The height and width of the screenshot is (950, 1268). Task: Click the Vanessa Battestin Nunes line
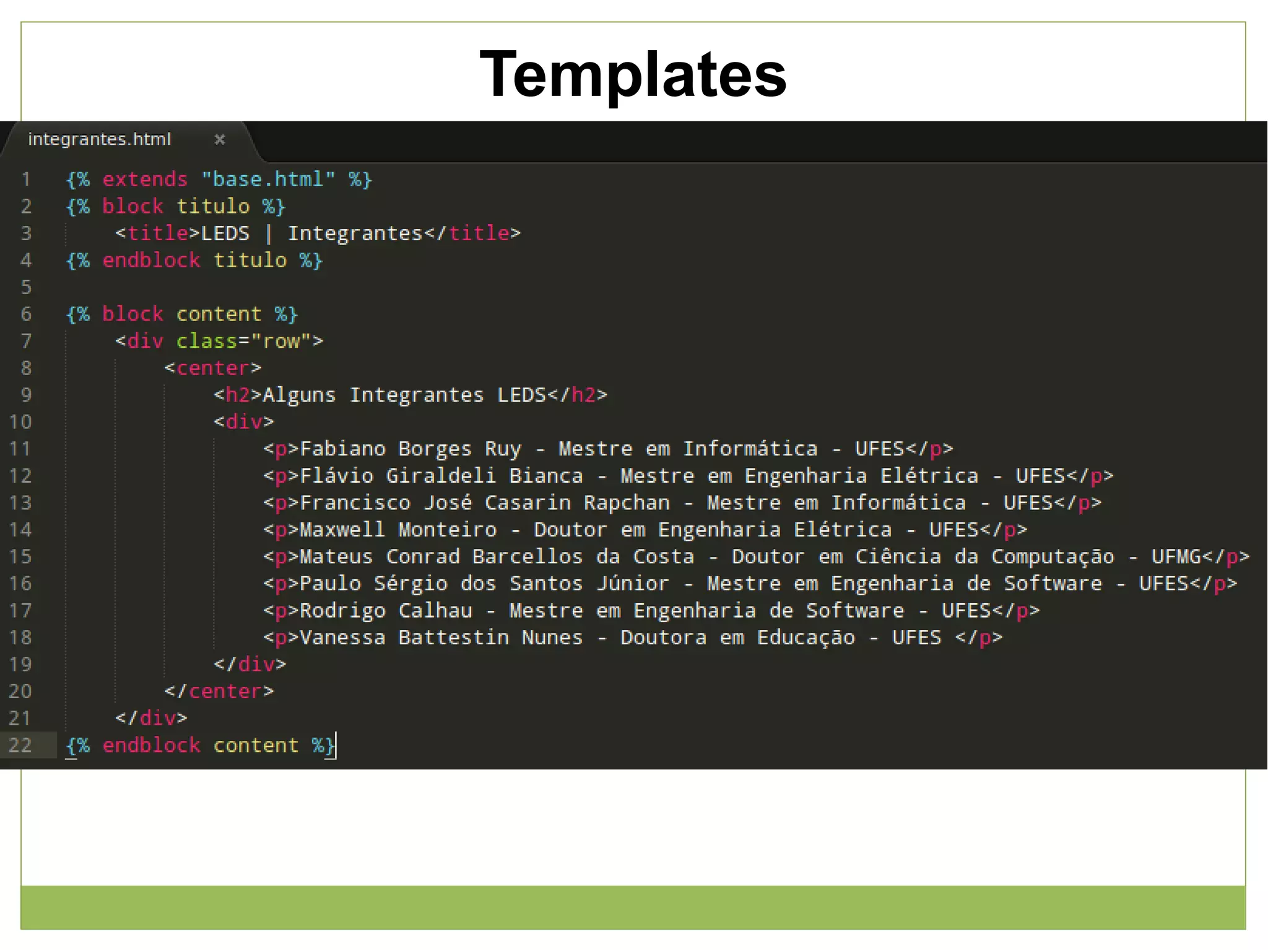coord(633,637)
